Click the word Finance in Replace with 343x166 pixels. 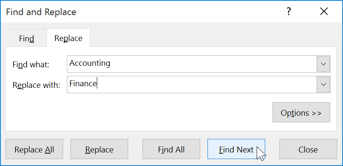[x=83, y=84]
